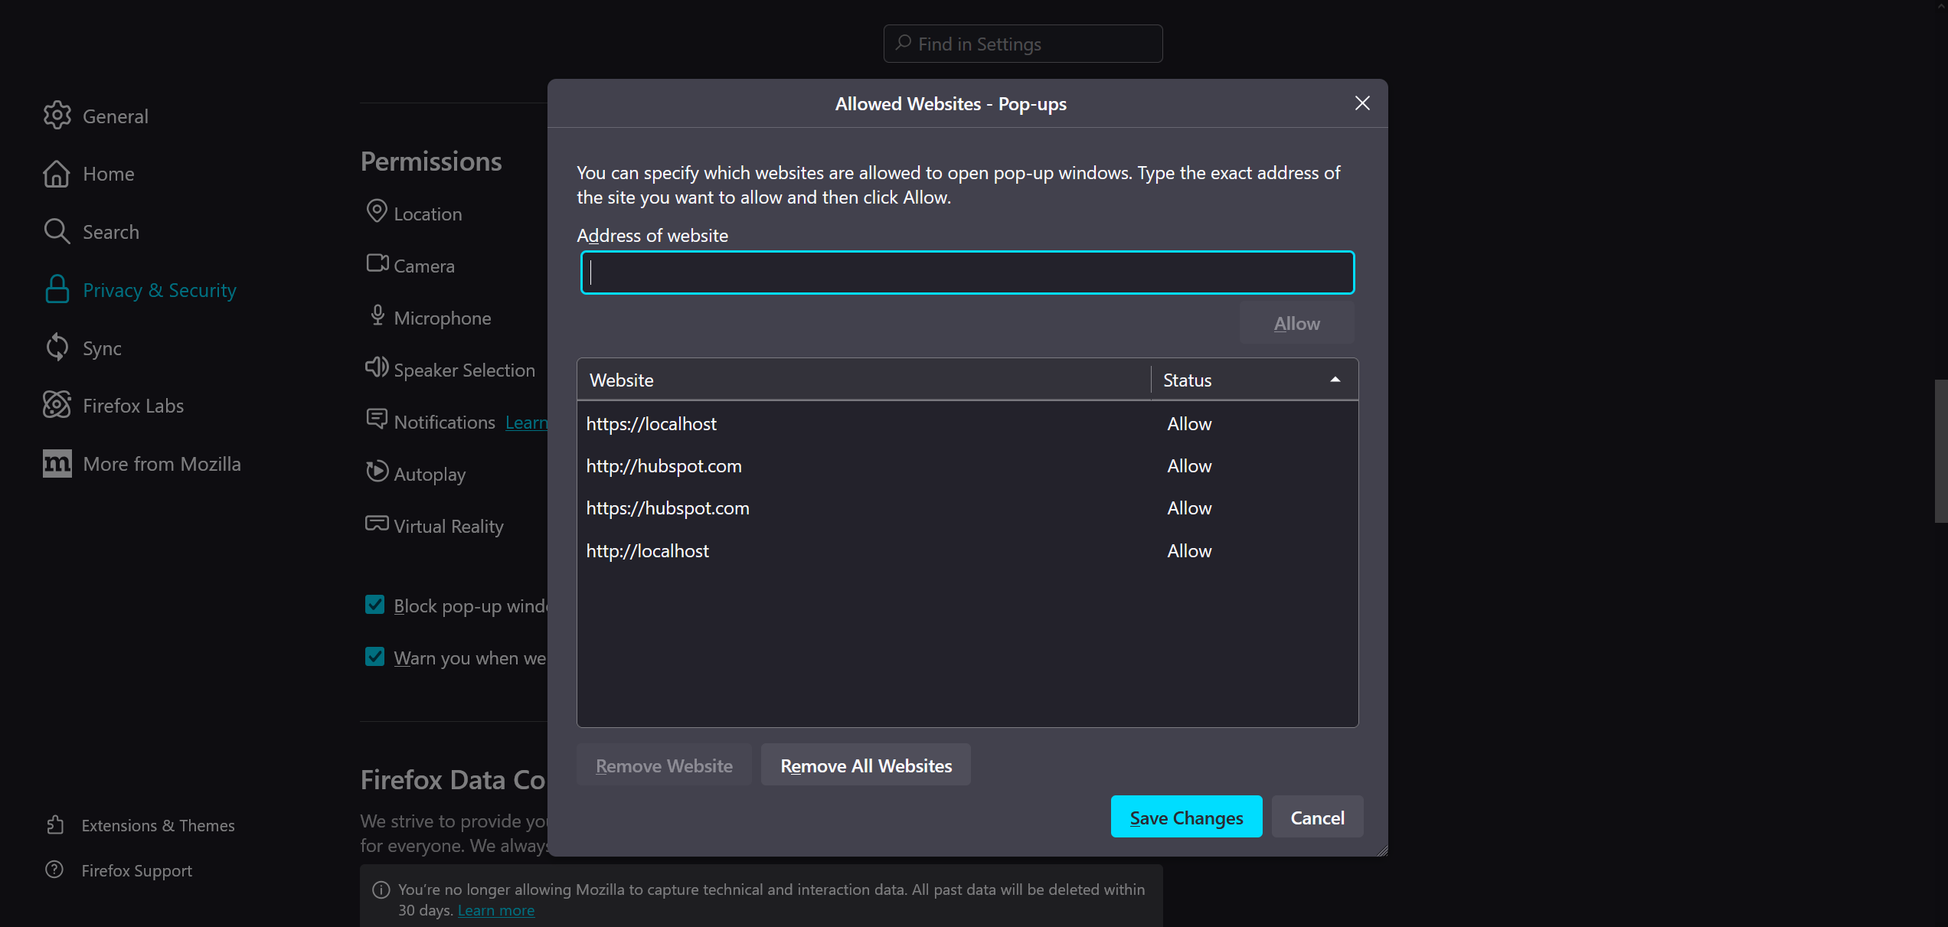This screenshot has width=1948, height=927.
Task: Sort by Status column arrow
Action: point(1335,380)
